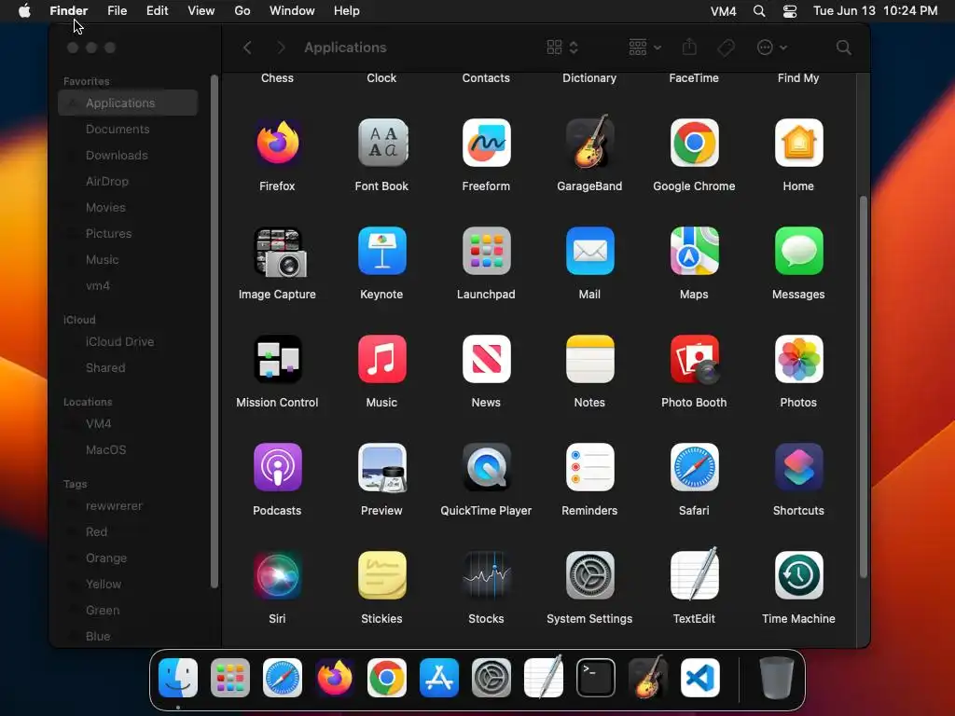Select the Freeform app icon
Screen dimensions: 955x716
point(486,143)
